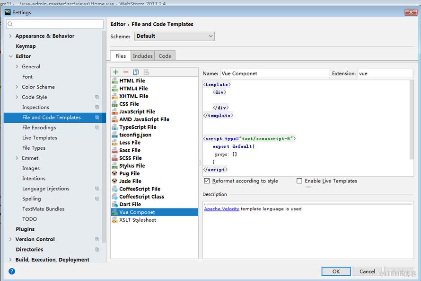Screen dimensions: 421x281
Task: Click the Copy Template icon
Action: point(136,72)
